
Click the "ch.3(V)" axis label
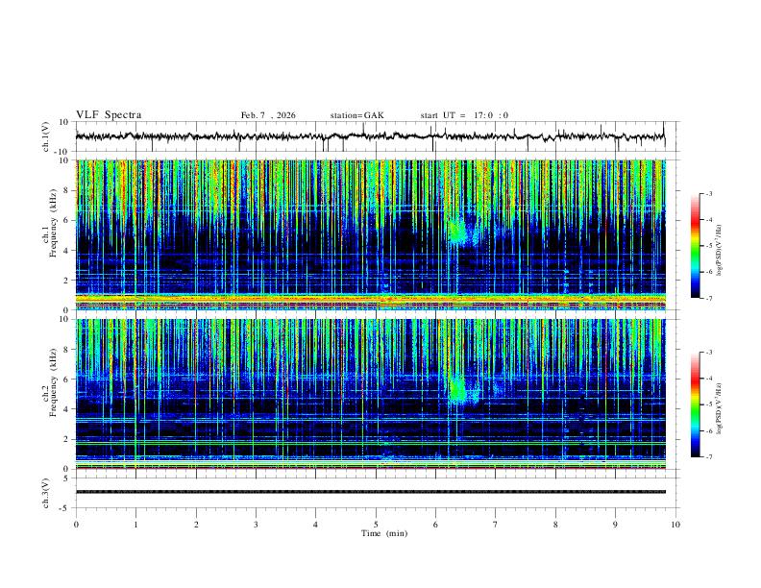pyautogui.click(x=46, y=493)
